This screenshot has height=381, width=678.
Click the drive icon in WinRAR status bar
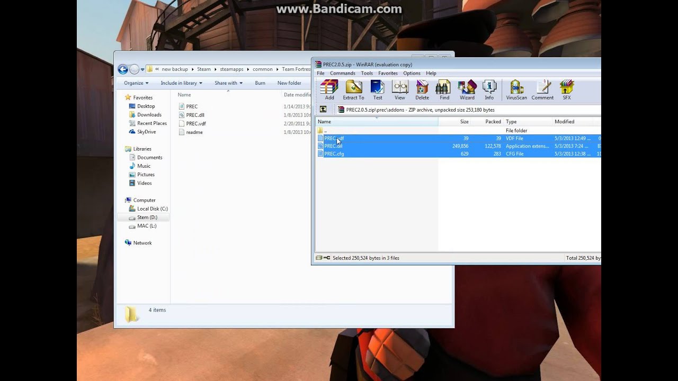coord(319,258)
